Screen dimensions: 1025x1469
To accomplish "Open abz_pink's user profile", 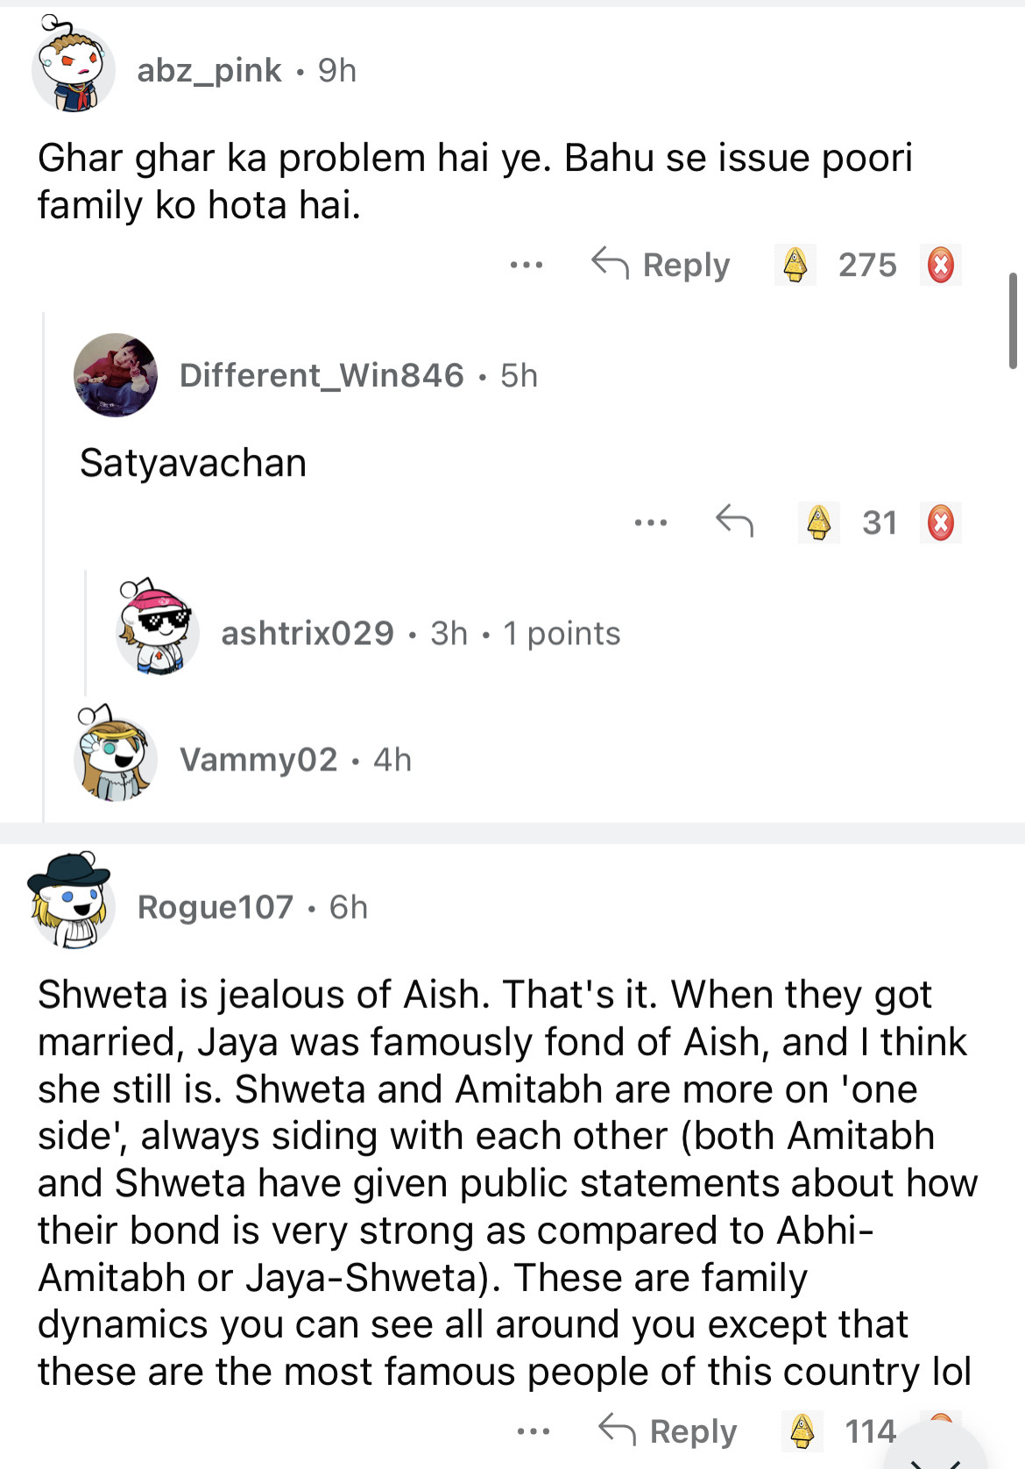I will point(209,70).
